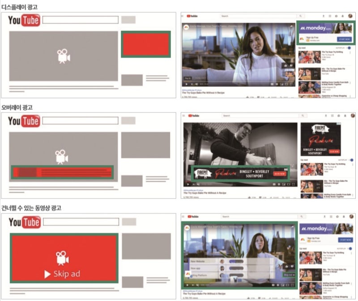Click search box in overlay ad diagram
358x301 pixels.
(x=81, y=120)
